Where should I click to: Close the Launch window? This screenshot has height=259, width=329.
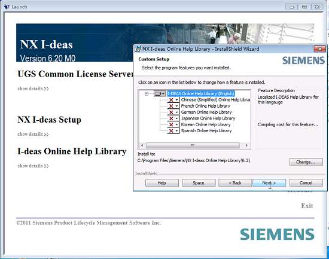[317, 7]
